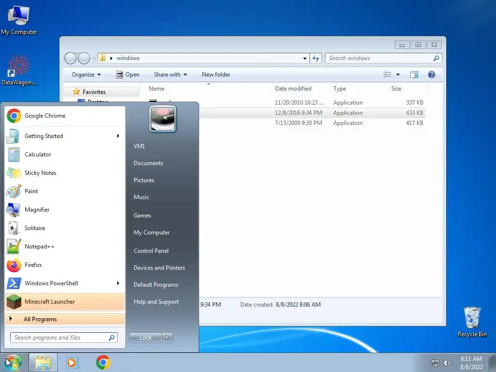Expand the Windows PowerShell submenu arrow

click(x=118, y=283)
